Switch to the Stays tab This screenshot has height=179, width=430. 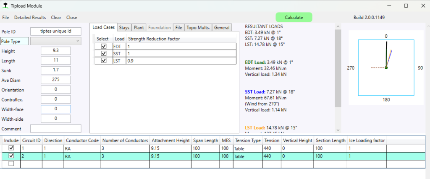coord(124,28)
